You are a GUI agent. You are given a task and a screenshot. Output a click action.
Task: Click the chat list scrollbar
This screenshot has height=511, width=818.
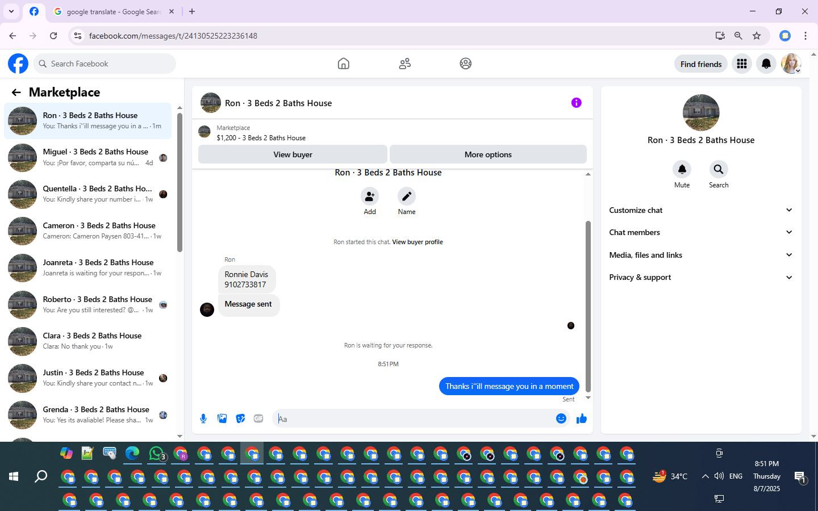click(x=180, y=182)
